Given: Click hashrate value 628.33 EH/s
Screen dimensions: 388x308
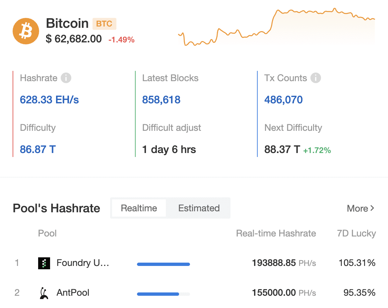Looking at the screenshot, I should [49, 100].
